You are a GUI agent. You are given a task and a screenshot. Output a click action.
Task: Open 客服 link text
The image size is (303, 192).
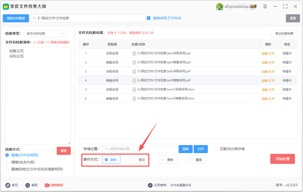click(x=35, y=185)
